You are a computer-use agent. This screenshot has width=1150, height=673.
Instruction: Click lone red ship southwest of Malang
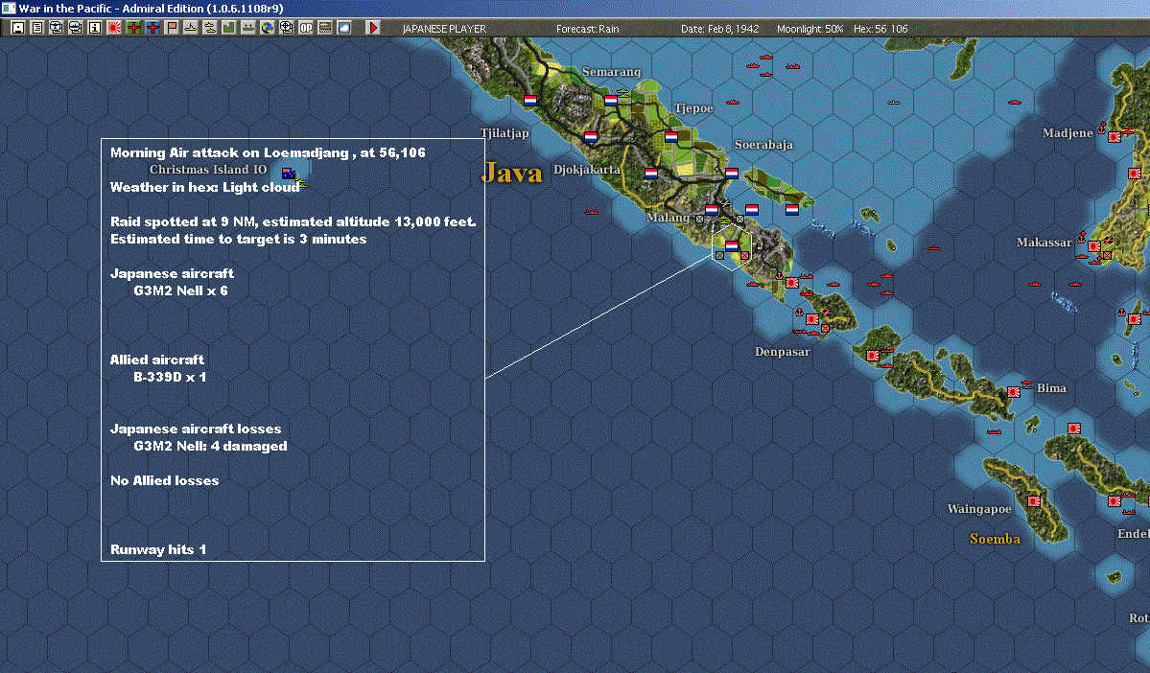(591, 212)
